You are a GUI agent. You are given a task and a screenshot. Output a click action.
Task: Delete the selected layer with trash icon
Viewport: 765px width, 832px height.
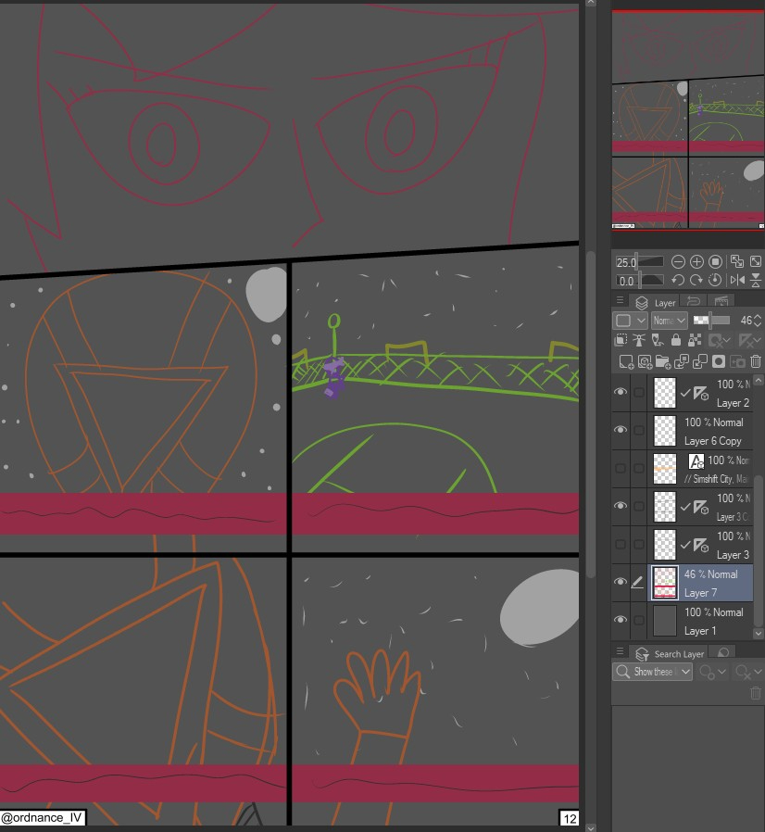(x=755, y=361)
